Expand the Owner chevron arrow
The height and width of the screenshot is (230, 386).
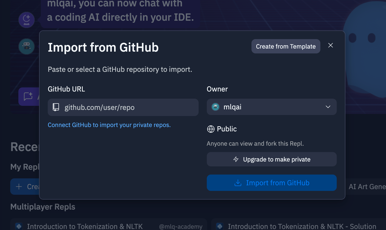click(x=328, y=107)
